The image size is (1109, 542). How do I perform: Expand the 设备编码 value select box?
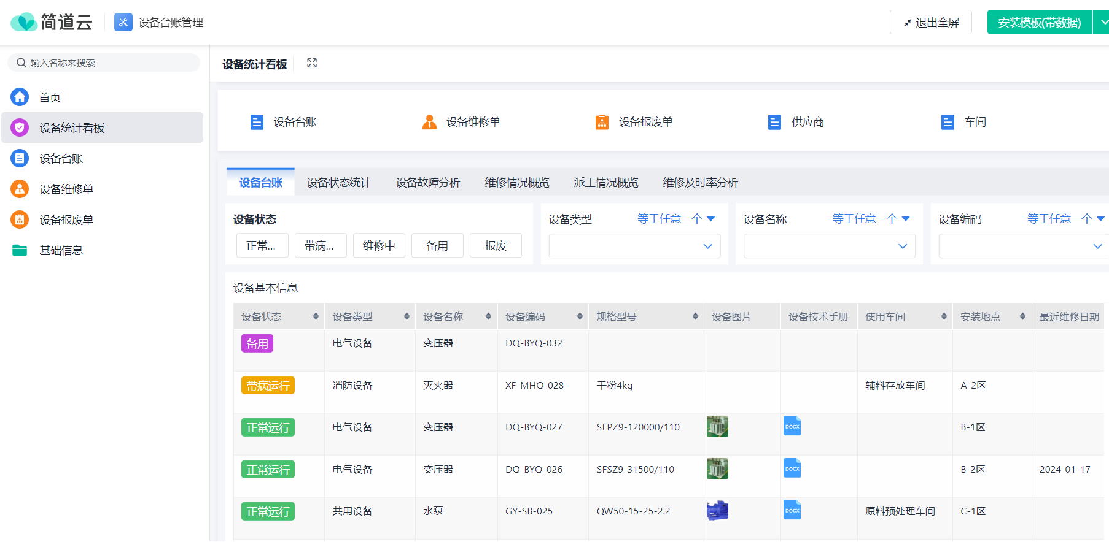[1024, 246]
